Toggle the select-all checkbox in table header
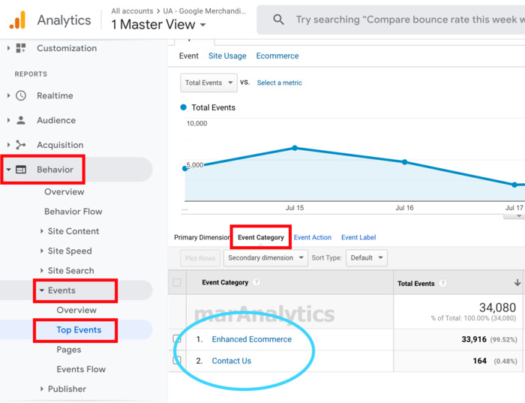The width and height of the screenshot is (525, 403). click(x=177, y=282)
